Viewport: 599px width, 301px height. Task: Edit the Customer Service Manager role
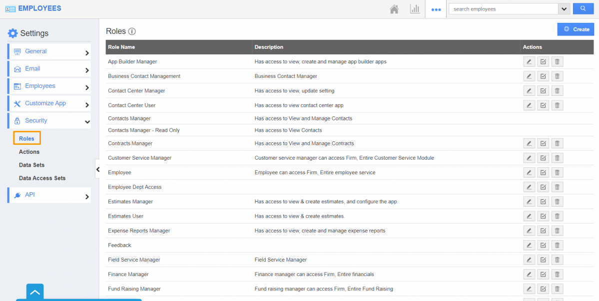(x=529, y=158)
